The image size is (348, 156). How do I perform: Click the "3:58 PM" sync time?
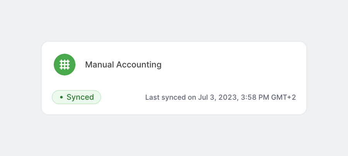[255, 97]
